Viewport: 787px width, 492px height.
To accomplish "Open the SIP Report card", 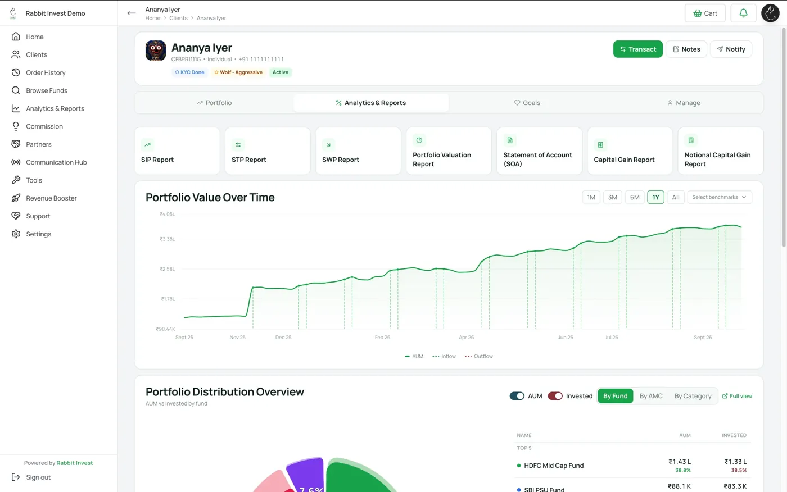I will [x=177, y=151].
